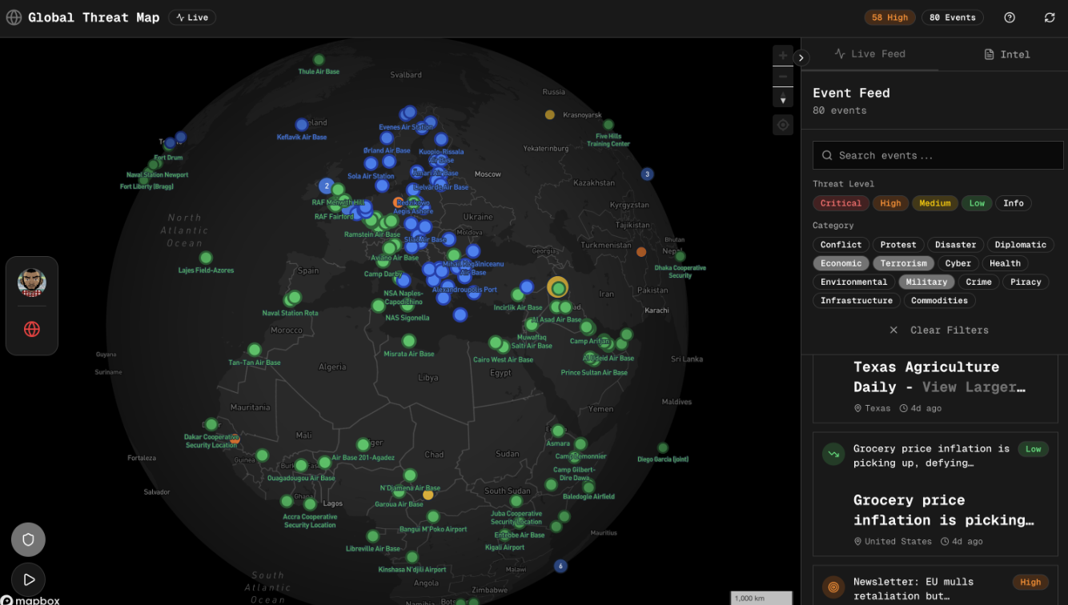Switch to the Intel tab

point(1006,54)
